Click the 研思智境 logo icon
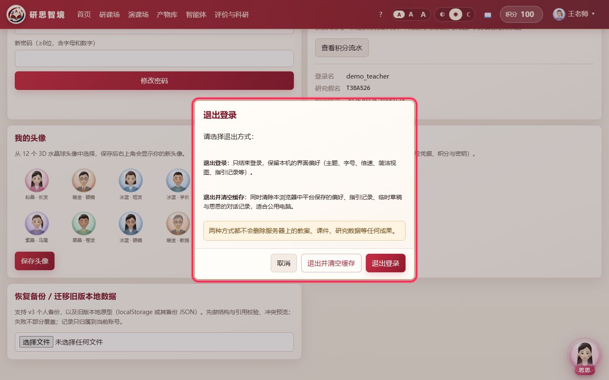 16,14
